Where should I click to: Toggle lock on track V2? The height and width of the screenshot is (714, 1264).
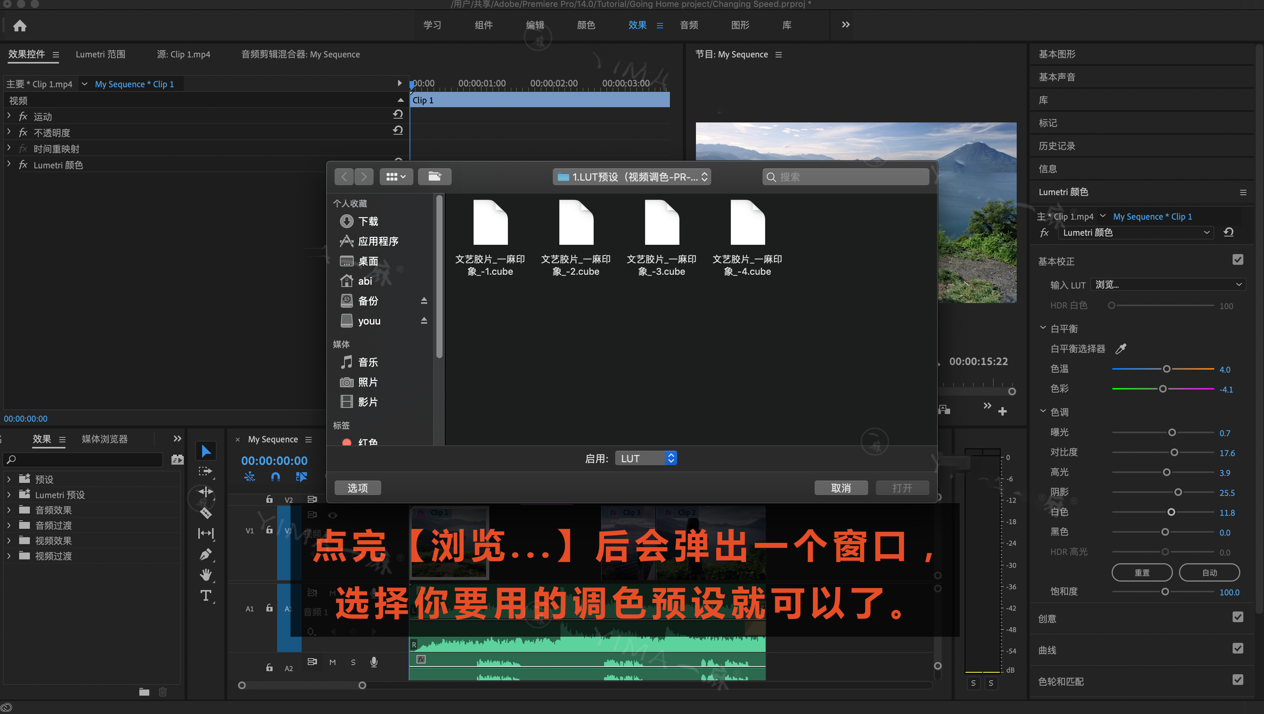(269, 499)
